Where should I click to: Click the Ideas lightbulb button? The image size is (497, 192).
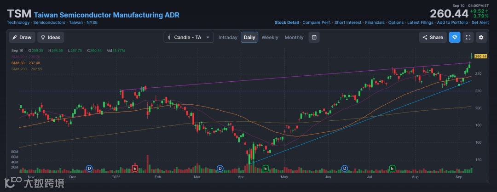point(51,37)
